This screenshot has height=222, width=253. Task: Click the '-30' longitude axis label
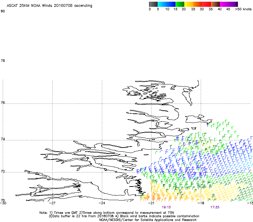[3, 203]
